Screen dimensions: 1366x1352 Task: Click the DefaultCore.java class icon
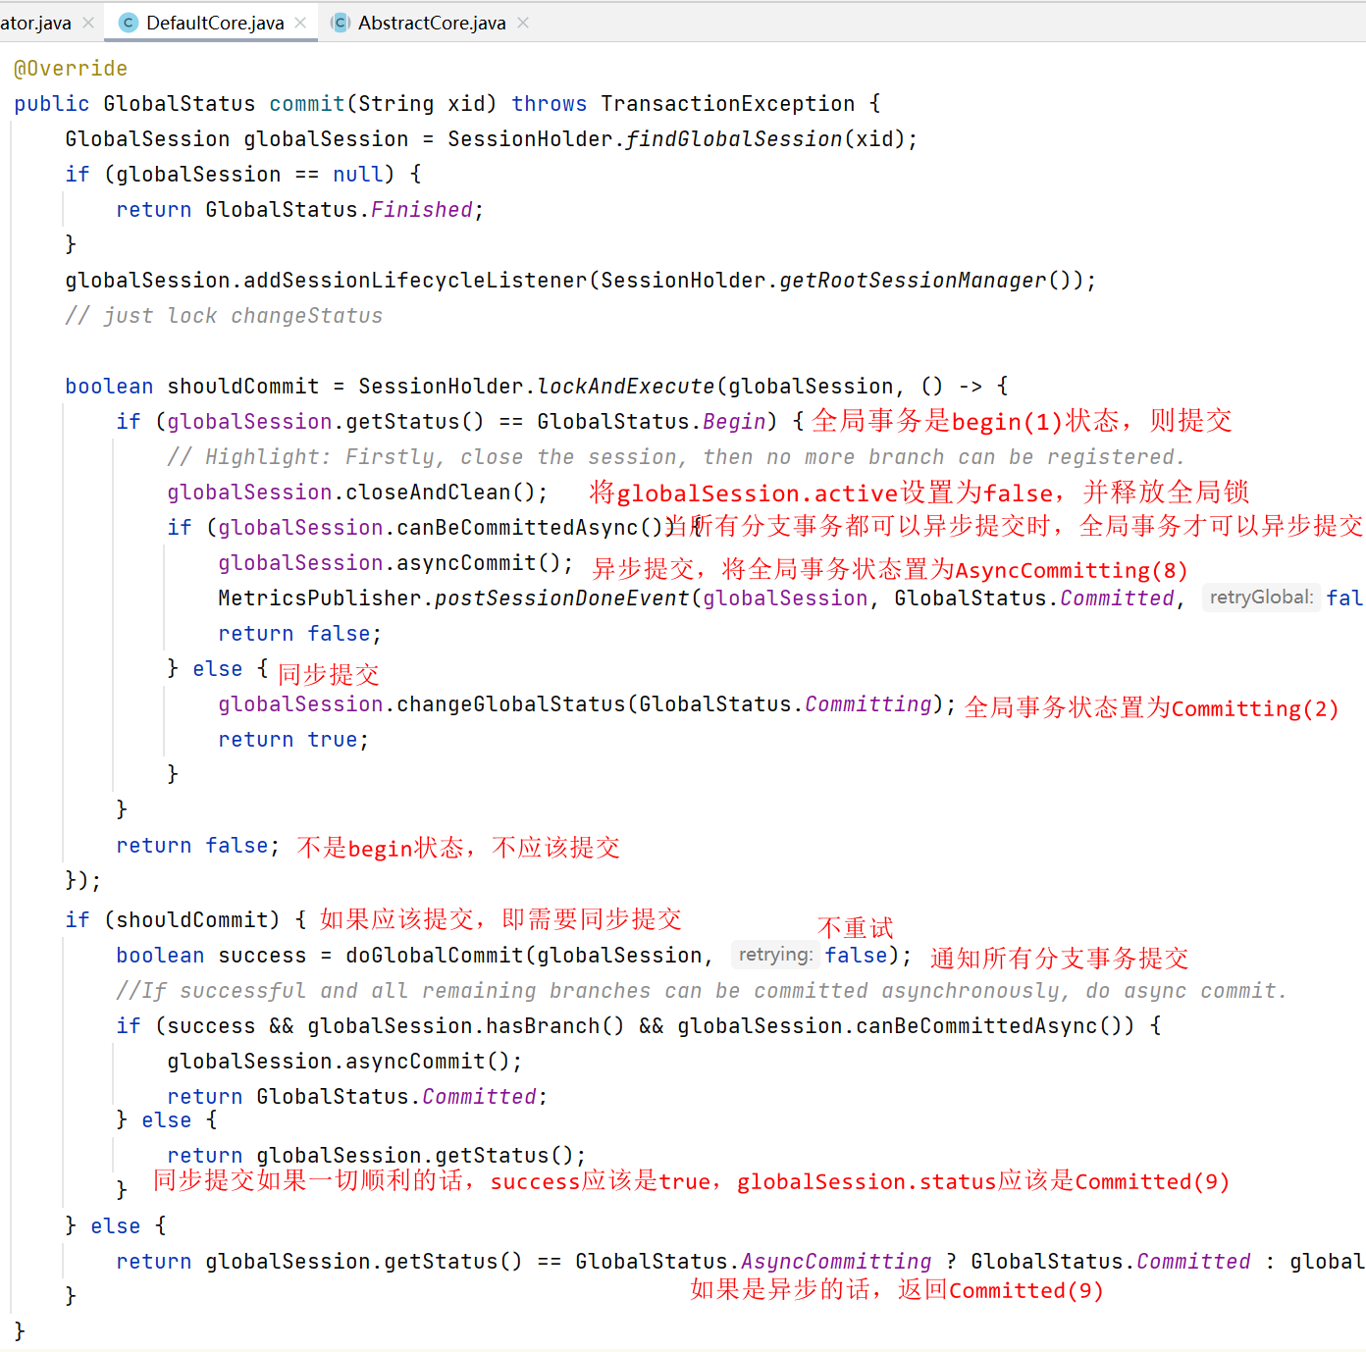[x=128, y=23]
